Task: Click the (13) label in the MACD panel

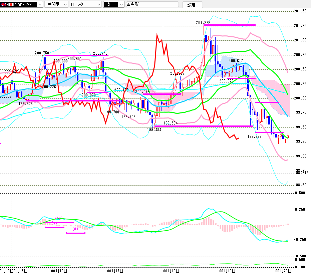Action: pyautogui.click(x=59, y=219)
